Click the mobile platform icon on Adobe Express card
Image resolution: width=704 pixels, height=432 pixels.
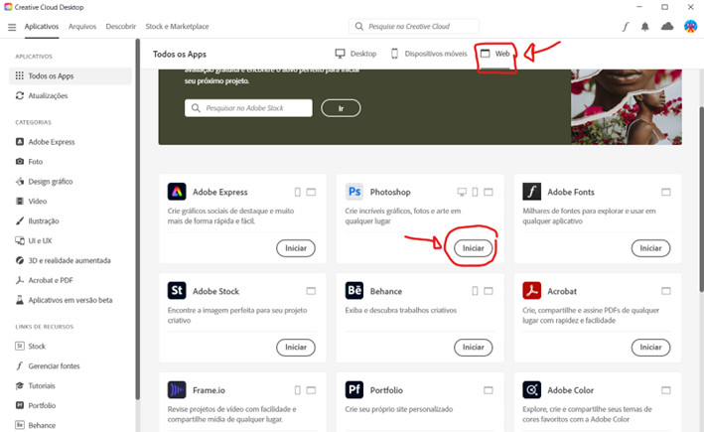[x=297, y=193]
